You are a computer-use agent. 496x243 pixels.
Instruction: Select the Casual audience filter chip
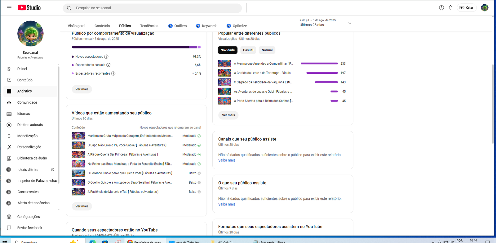pos(248,50)
